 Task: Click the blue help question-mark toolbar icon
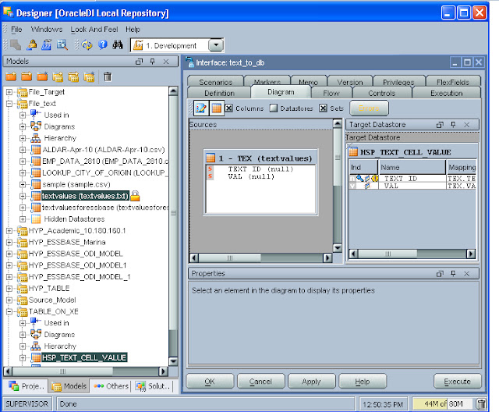pyautogui.click(x=102, y=45)
